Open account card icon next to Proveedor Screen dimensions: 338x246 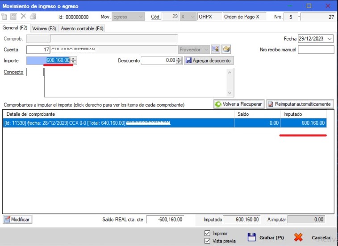216,49
